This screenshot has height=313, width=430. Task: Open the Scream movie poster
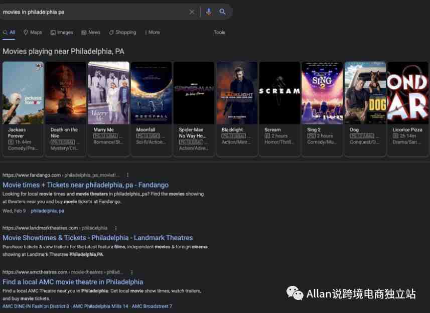point(279,93)
